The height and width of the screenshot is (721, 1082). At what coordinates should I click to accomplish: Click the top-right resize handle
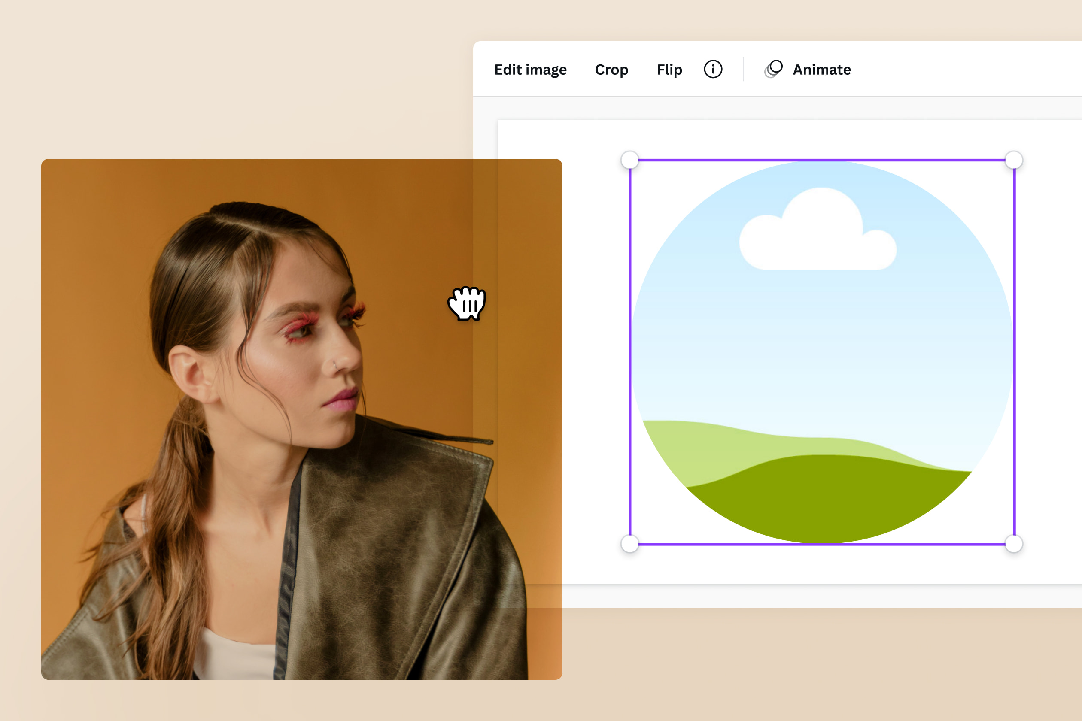[1013, 160]
